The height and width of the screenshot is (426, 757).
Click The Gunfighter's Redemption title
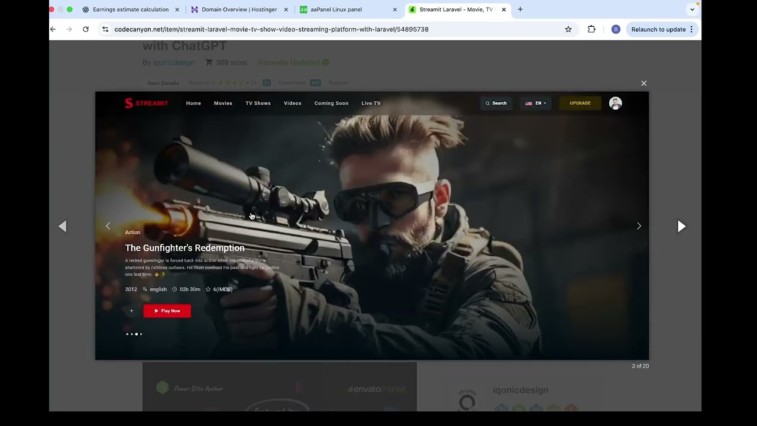(185, 248)
